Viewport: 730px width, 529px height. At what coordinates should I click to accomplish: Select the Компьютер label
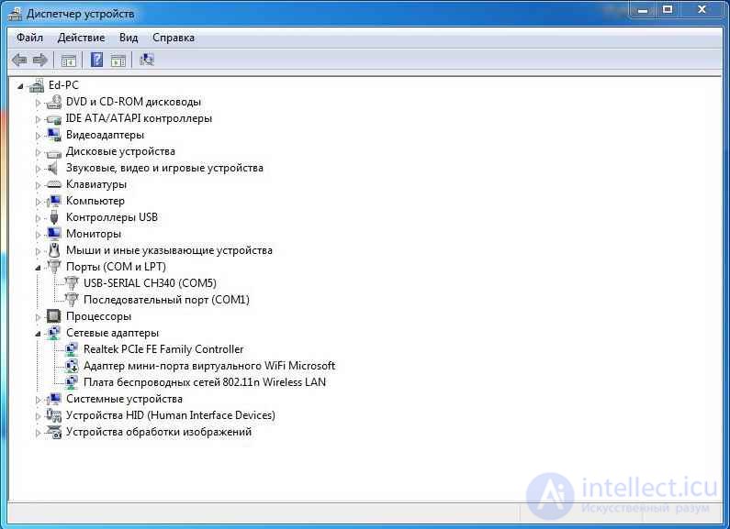click(x=95, y=201)
